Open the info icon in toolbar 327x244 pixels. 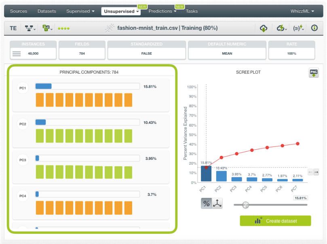[x=314, y=28]
